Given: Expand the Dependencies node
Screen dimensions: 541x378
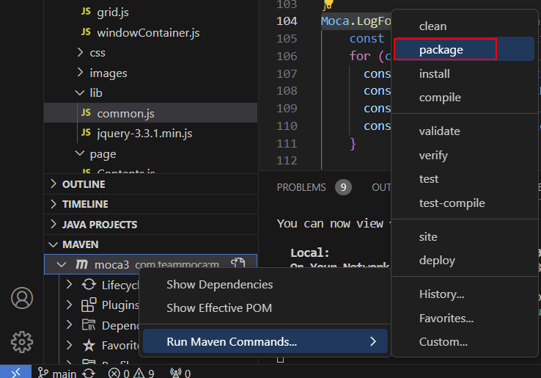Looking at the screenshot, I should (69, 325).
